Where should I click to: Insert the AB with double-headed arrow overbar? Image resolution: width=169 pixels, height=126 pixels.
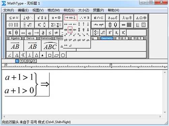(x=33, y=46)
